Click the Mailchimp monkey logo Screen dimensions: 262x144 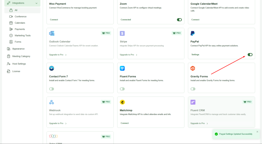[122, 102]
